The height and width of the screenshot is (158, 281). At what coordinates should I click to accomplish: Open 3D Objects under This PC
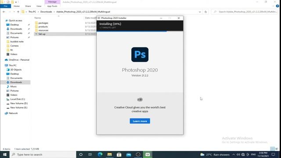click(16, 70)
